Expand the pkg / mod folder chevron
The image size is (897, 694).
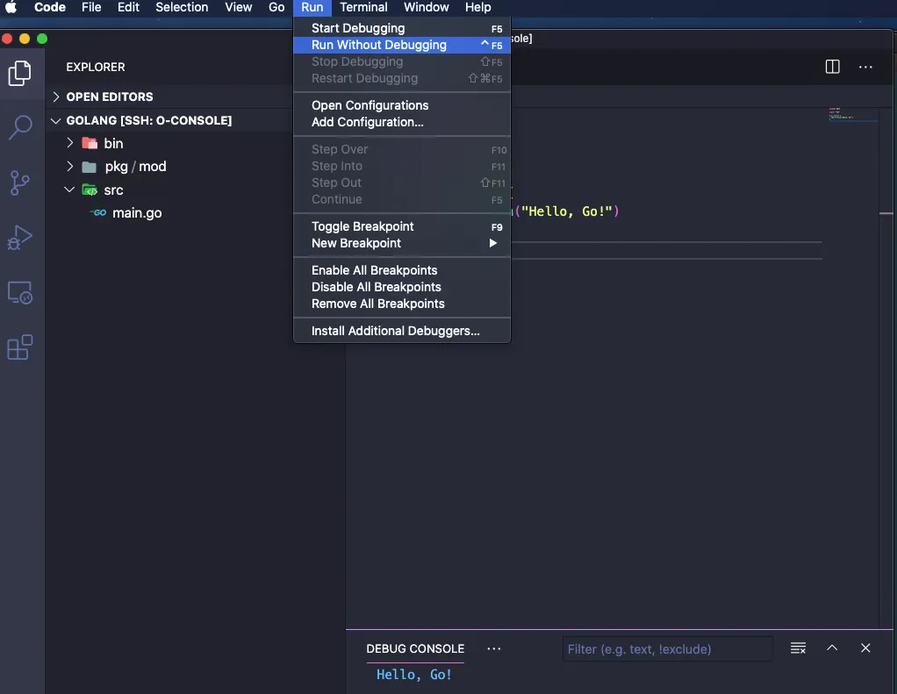click(70, 167)
